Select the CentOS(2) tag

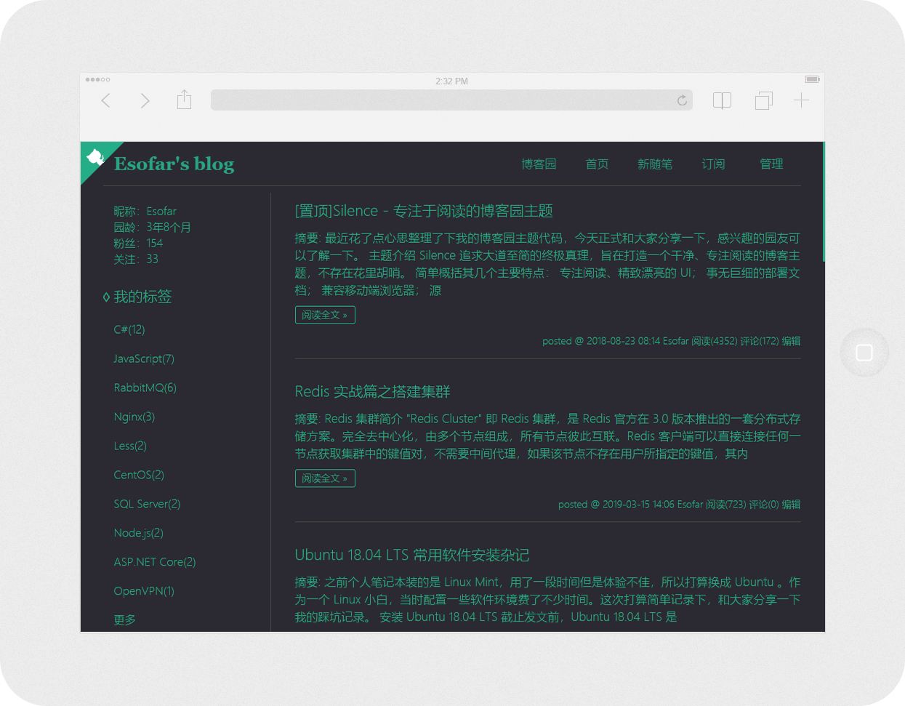click(x=139, y=475)
